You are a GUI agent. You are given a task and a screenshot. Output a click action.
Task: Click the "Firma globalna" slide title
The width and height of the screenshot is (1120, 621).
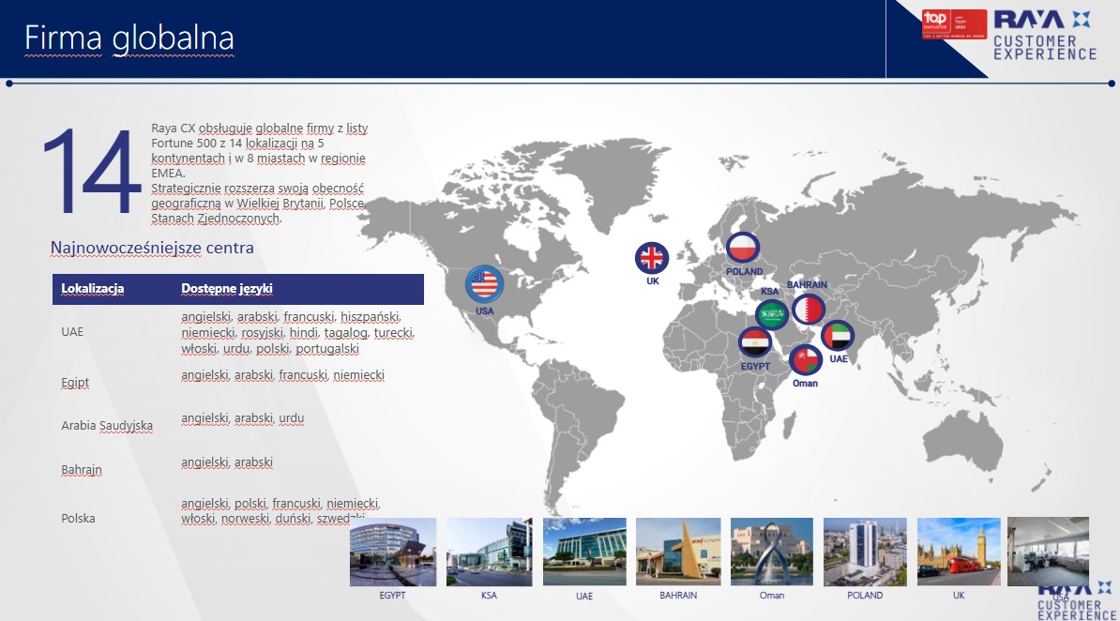pos(129,38)
